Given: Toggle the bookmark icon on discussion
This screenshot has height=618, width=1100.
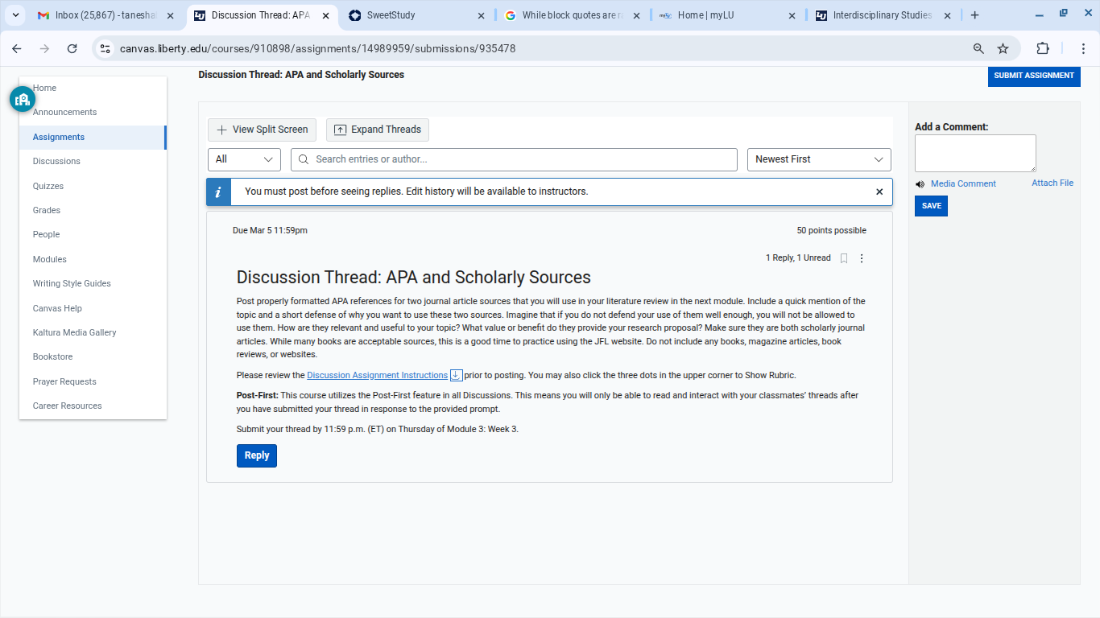Looking at the screenshot, I should pyautogui.click(x=844, y=258).
